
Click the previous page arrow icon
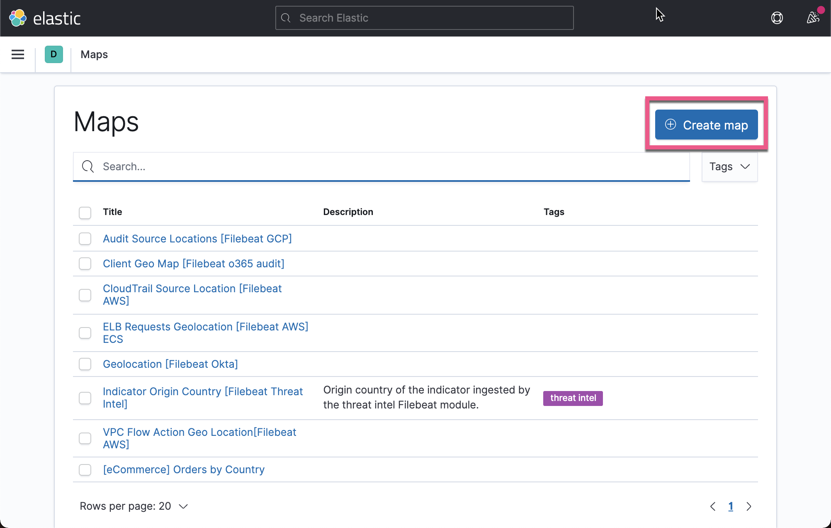(713, 506)
